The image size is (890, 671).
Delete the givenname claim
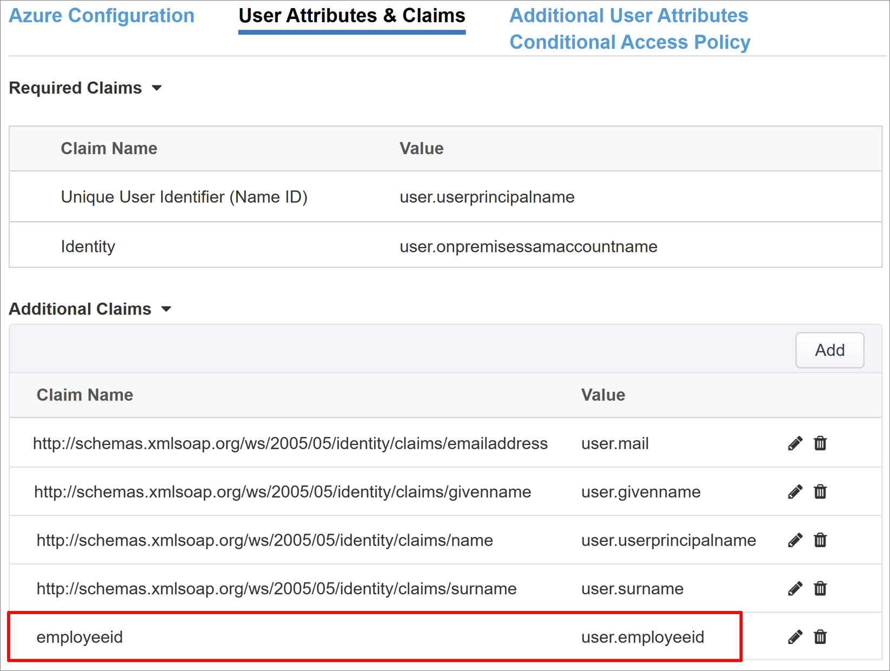coord(820,491)
